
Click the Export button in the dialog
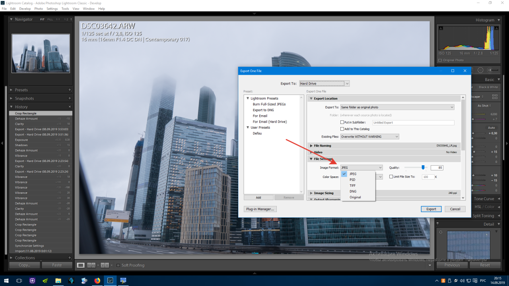431,209
